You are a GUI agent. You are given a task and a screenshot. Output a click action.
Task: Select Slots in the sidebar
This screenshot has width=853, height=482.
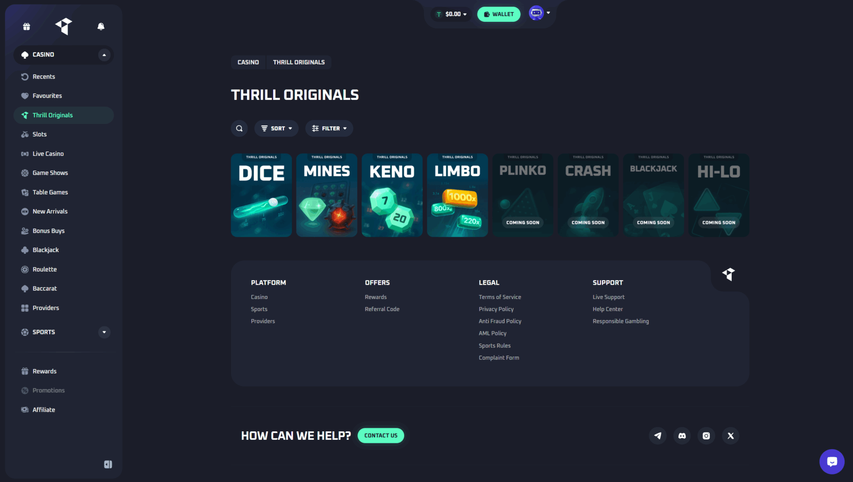tap(40, 134)
